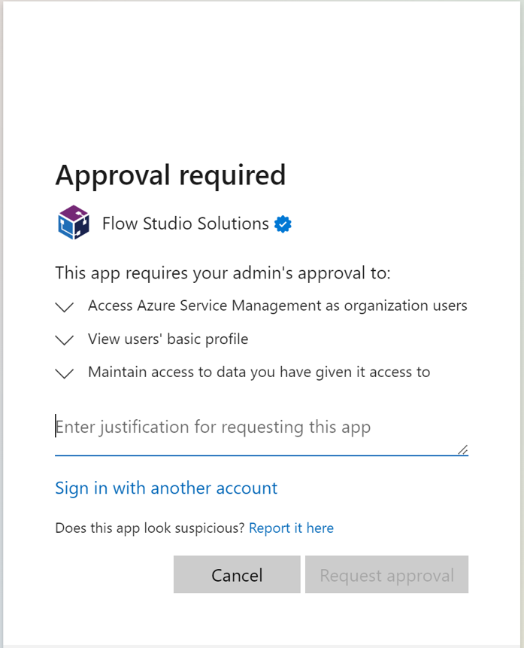524x648 pixels.
Task: Click the Flow Studio Solutions app logo
Action: point(74,224)
